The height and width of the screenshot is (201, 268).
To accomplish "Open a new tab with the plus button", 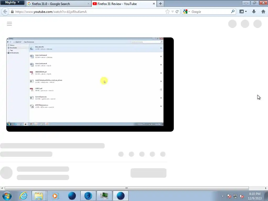I will tap(160, 4).
